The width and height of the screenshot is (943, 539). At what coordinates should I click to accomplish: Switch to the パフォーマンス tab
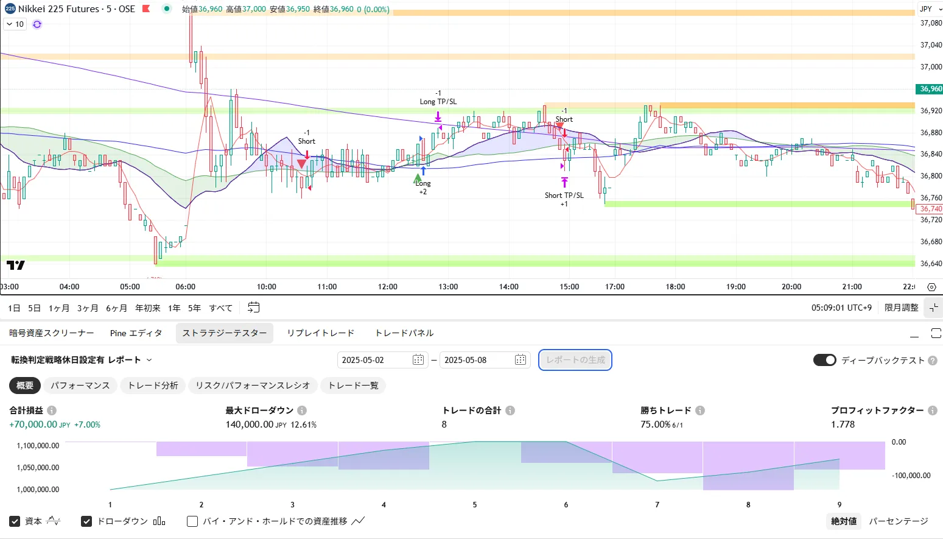coord(80,386)
